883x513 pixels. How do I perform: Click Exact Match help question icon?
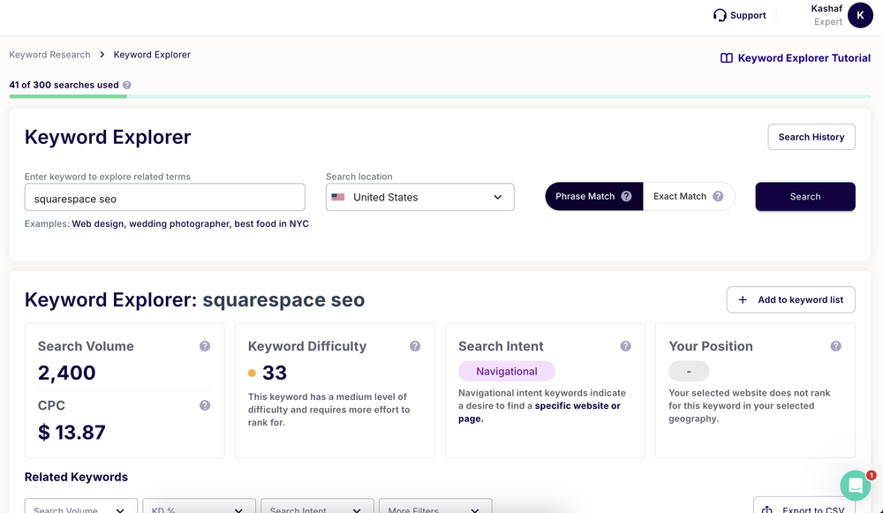[718, 196]
